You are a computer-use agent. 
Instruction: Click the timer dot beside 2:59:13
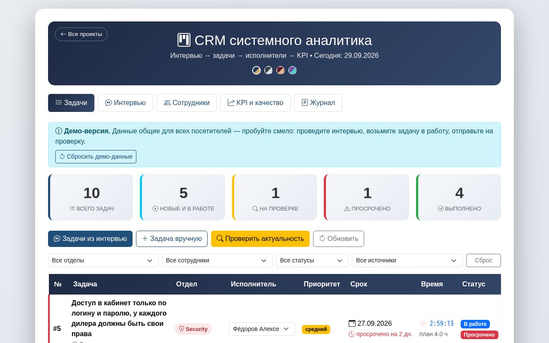[423, 324]
